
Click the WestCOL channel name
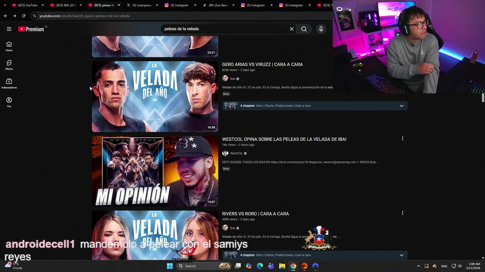[x=236, y=153]
